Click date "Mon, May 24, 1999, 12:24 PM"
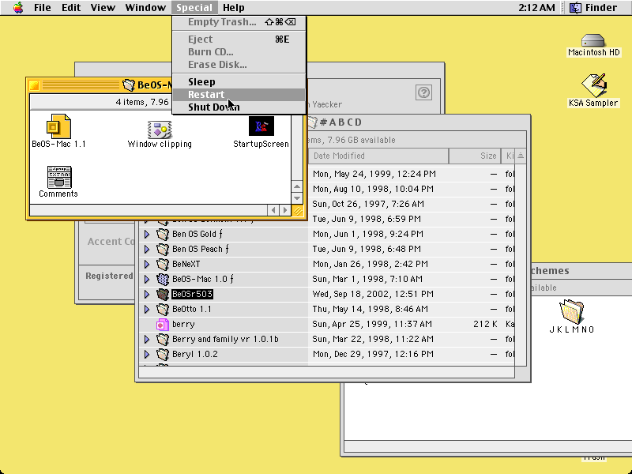This screenshot has height=474, width=632. [374, 174]
